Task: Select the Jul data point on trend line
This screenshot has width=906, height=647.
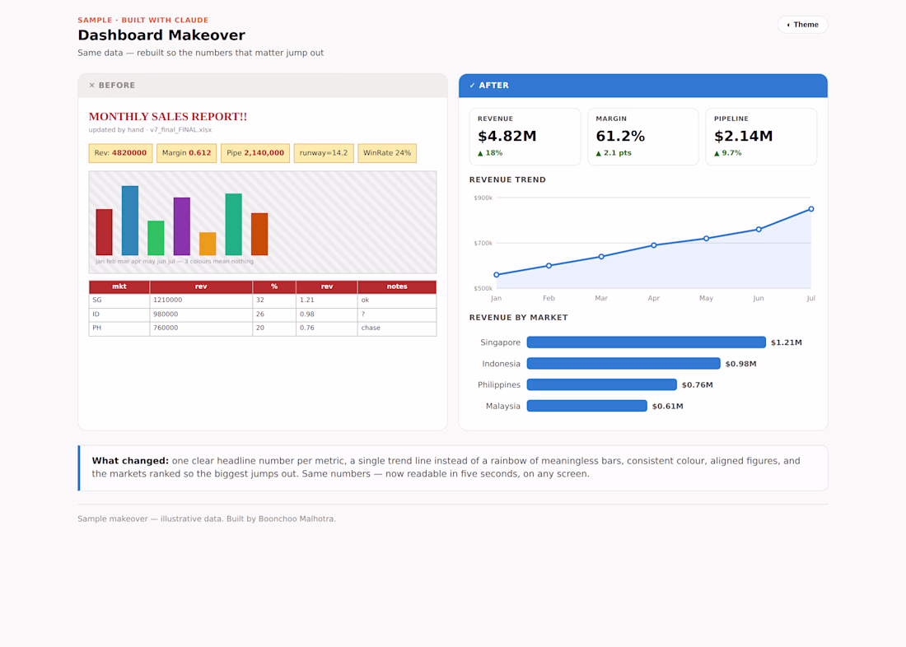Action: click(x=810, y=209)
